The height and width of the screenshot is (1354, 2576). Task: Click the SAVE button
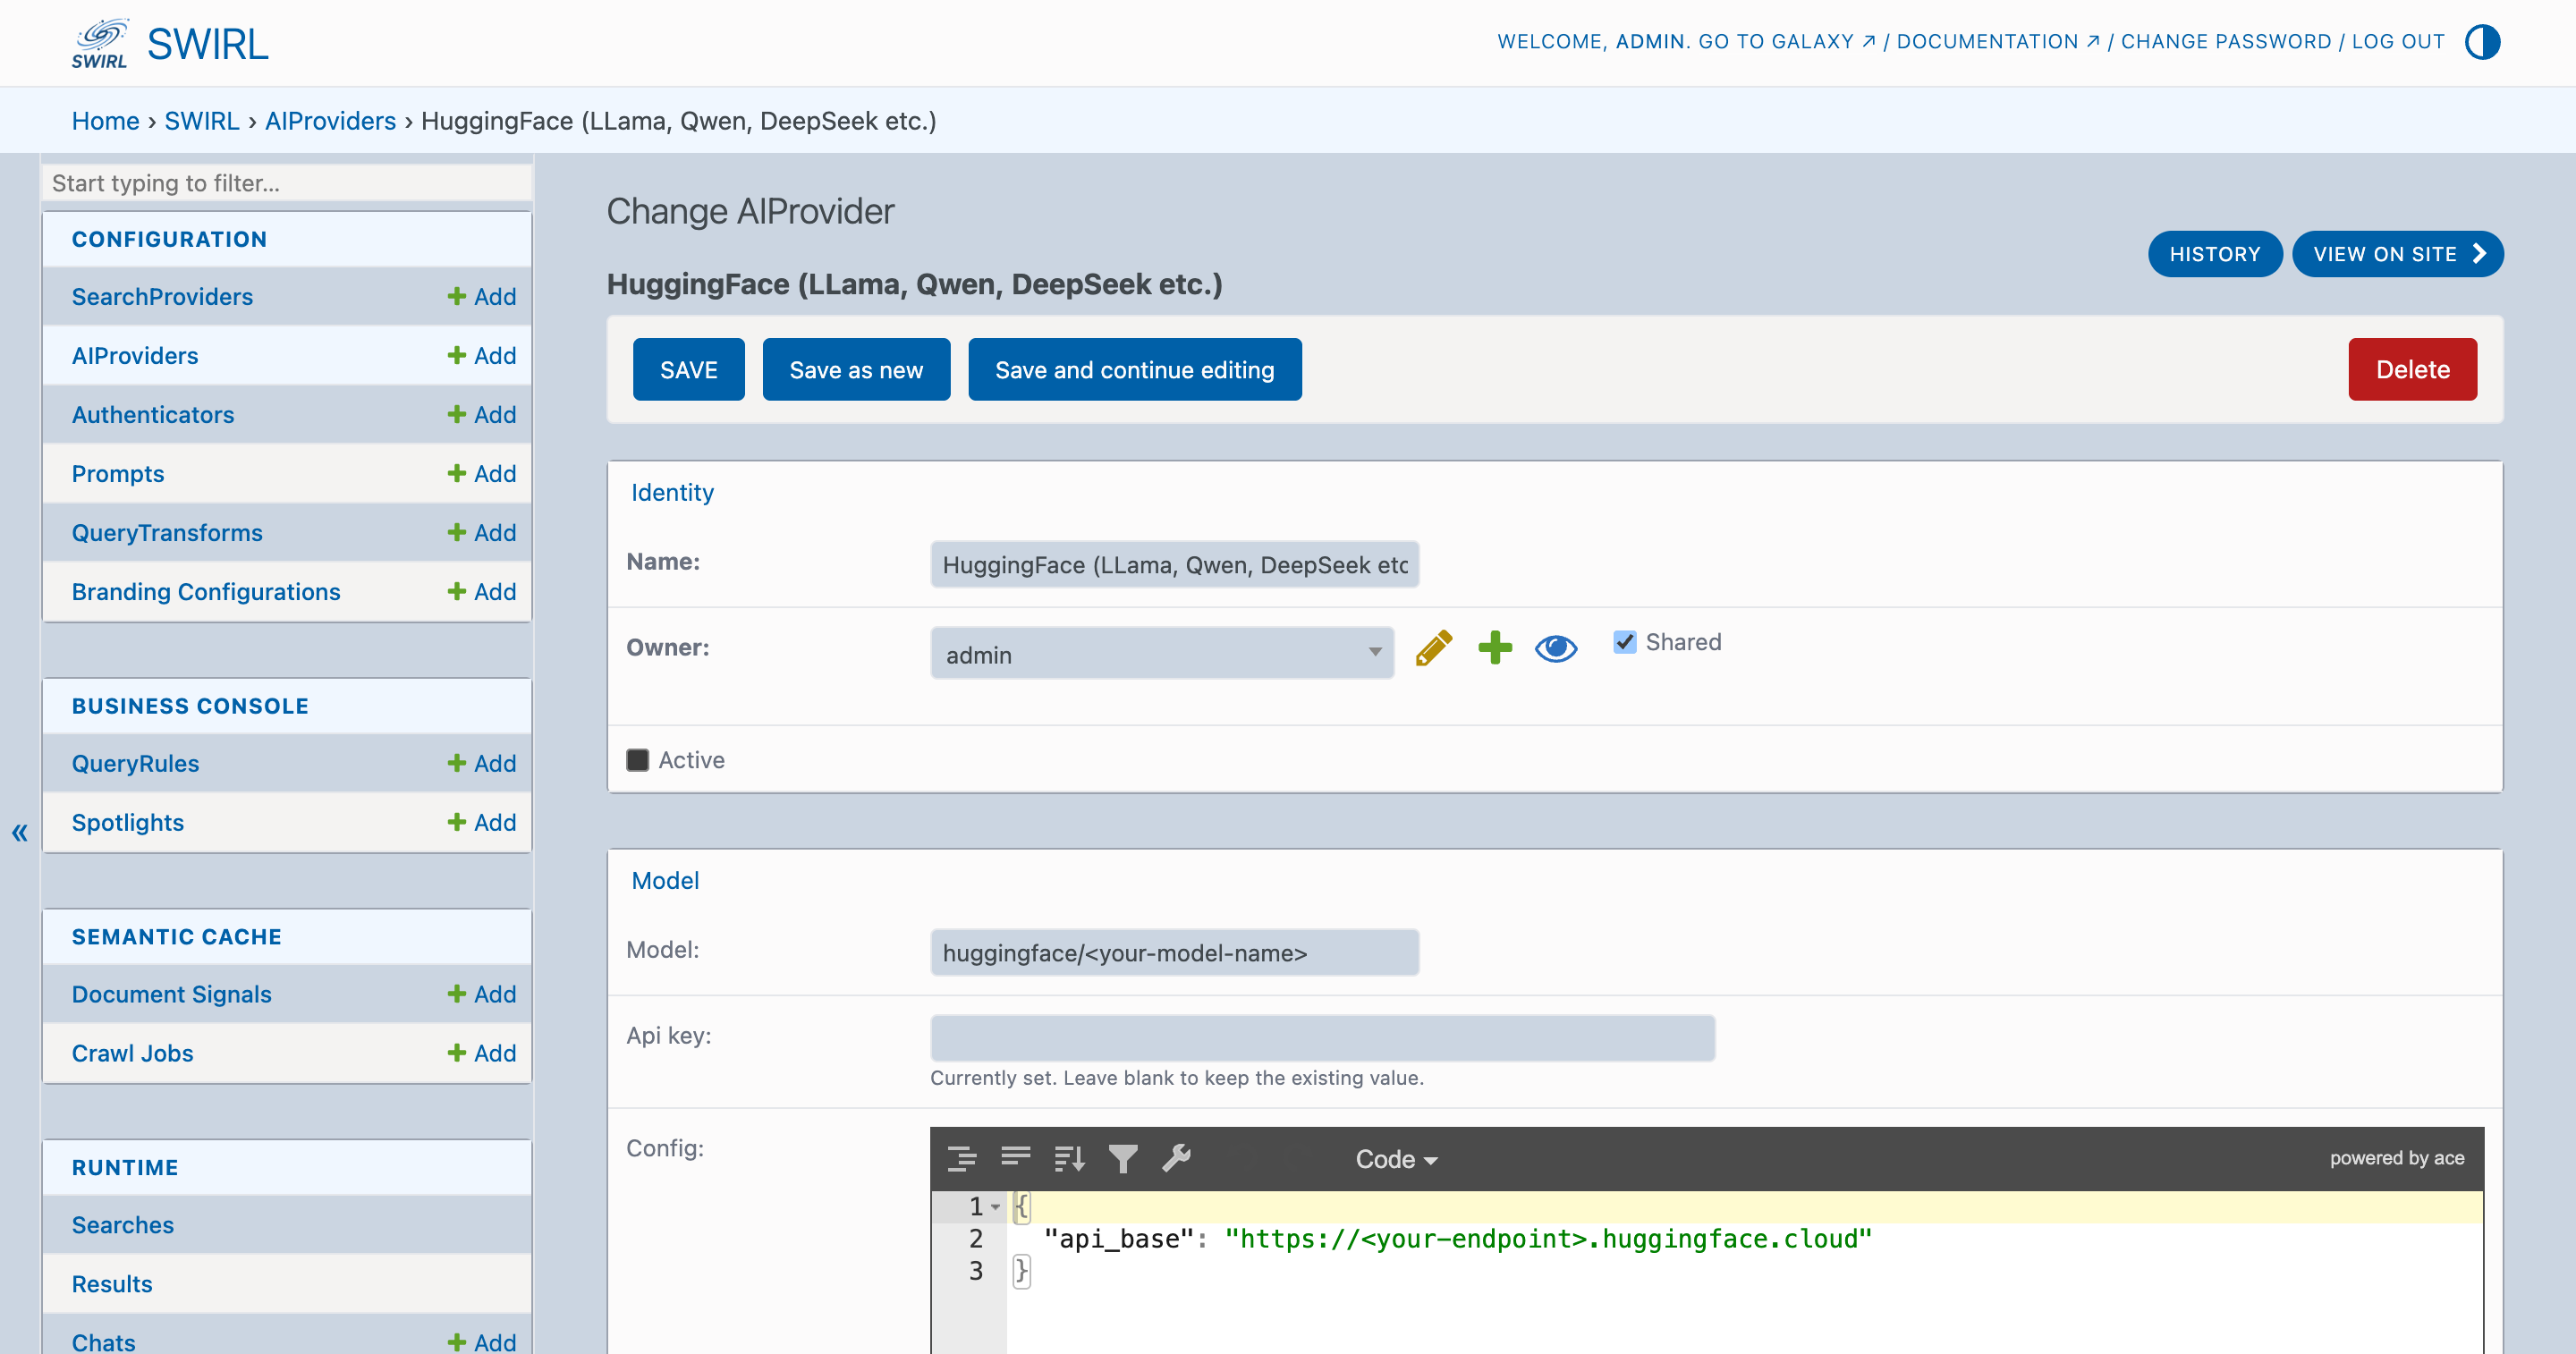click(689, 370)
